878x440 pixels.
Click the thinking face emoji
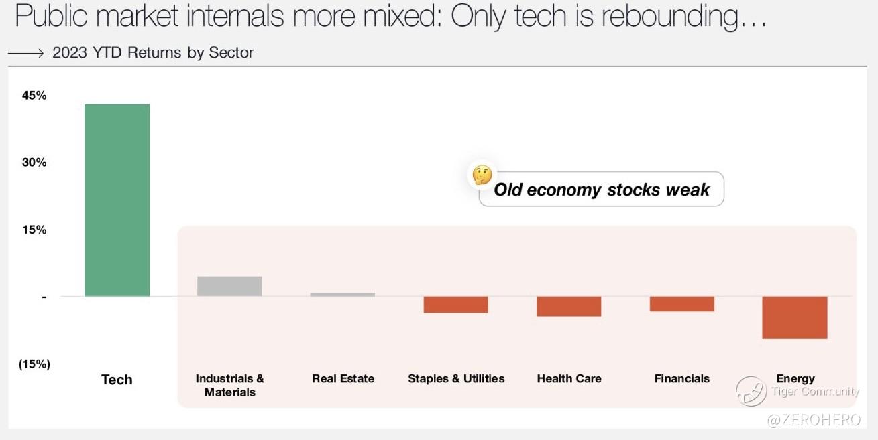(482, 175)
